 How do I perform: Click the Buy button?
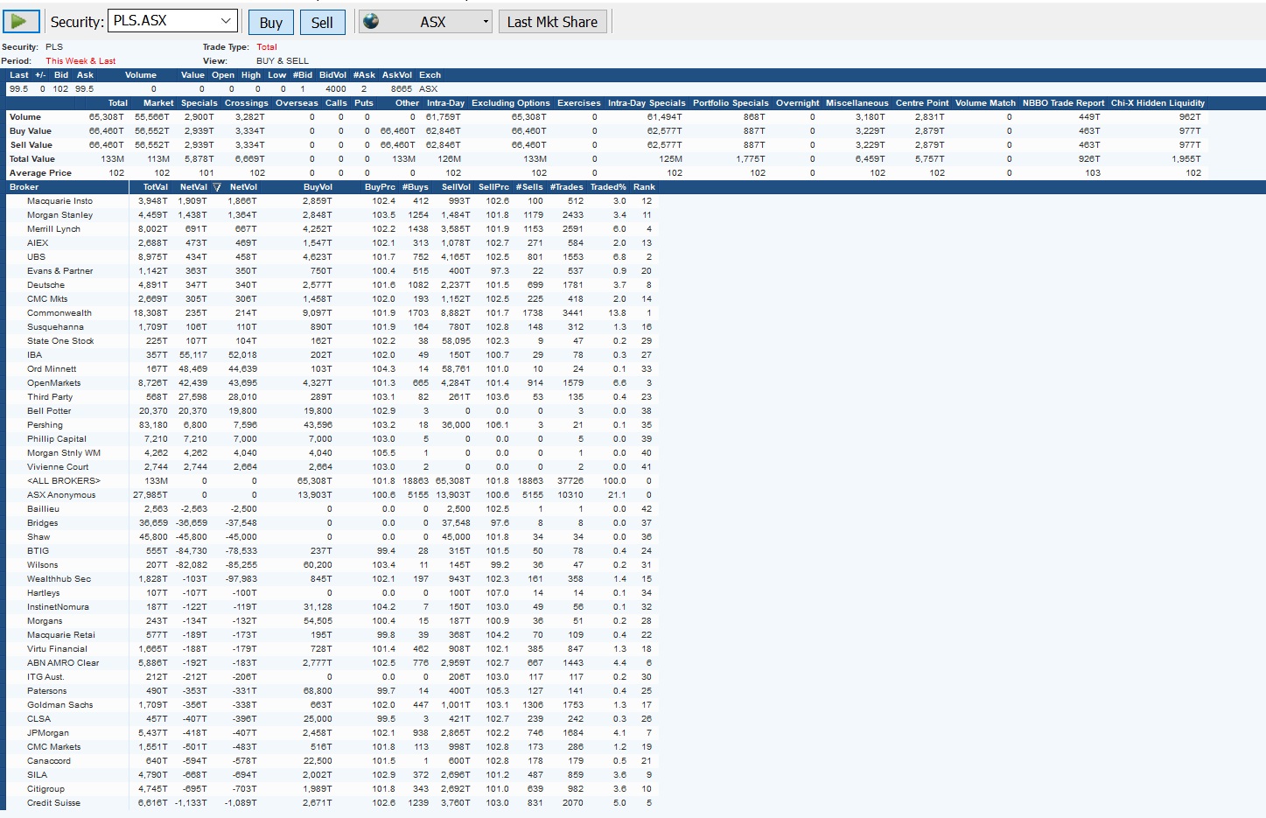[x=271, y=22]
